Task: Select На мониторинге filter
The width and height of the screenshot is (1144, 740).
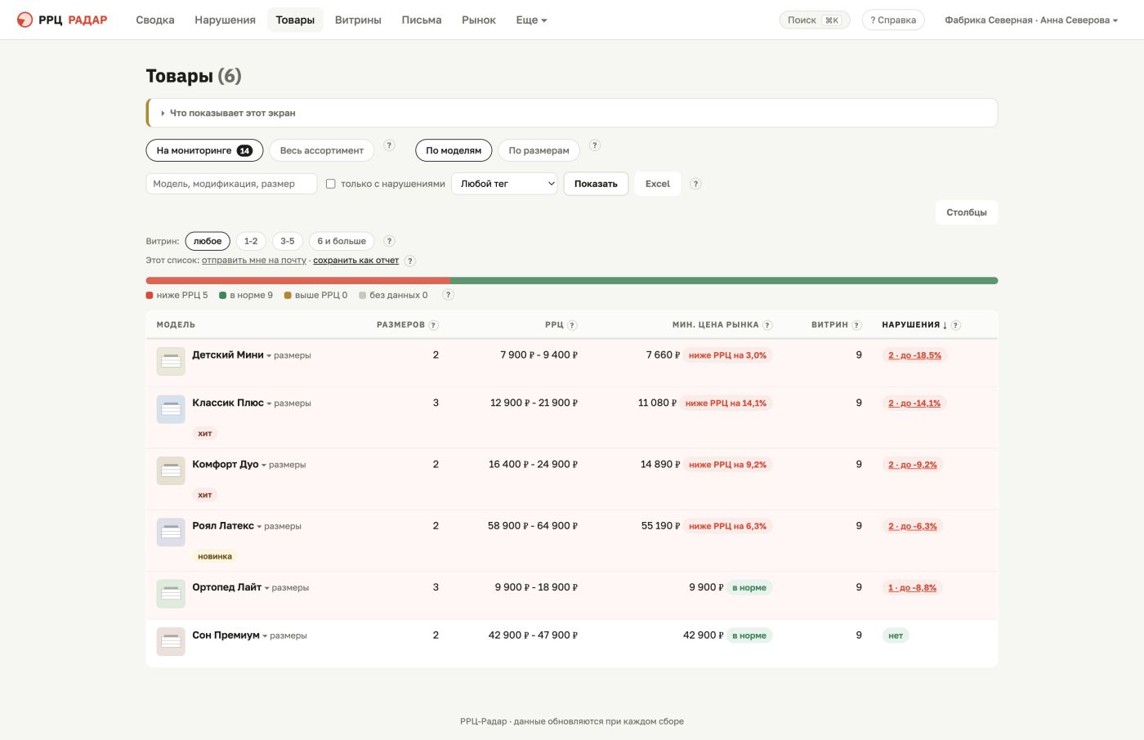Action: [204, 150]
